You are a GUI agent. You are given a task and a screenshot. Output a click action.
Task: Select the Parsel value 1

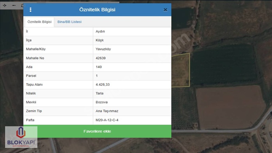click(x=97, y=75)
